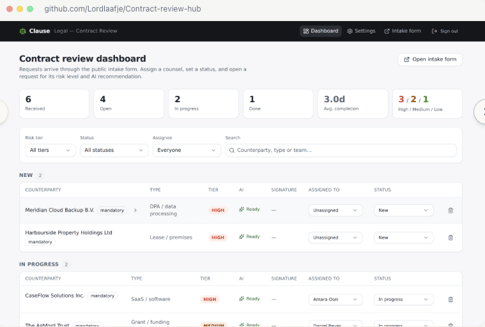Click mandatory tag under Harbourside Property
This screenshot has width=485, height=327.
click(x=40, y=242)
